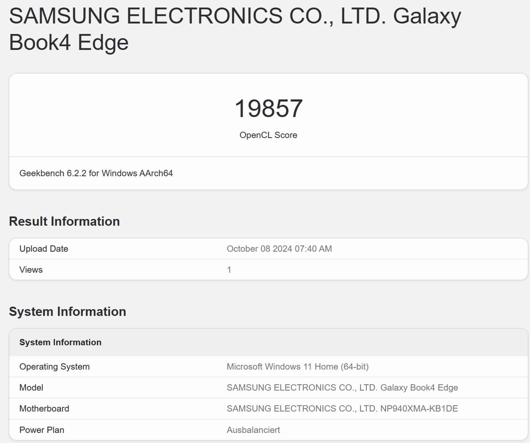Click the Samsung Galaxy Book4 Edge page title
Image resolution: width=530 pixels, height=443 pixels.
point(235,29)
